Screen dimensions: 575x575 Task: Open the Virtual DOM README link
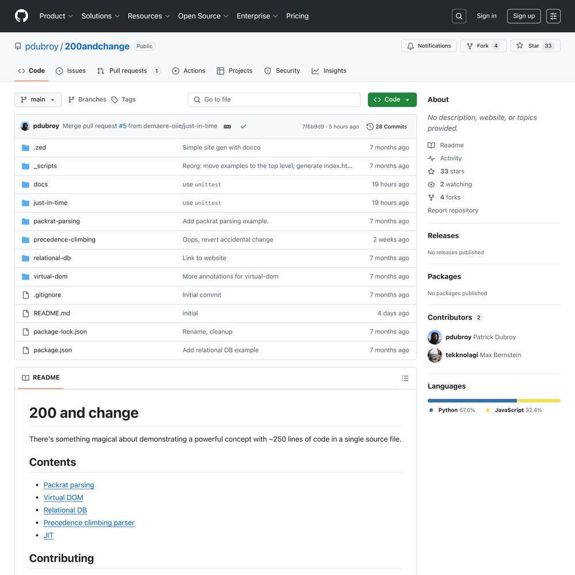coord(63,497)
